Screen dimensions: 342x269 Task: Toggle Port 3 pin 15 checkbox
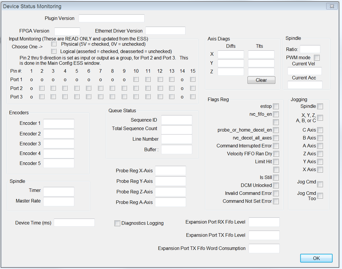(x=193, y=97)
